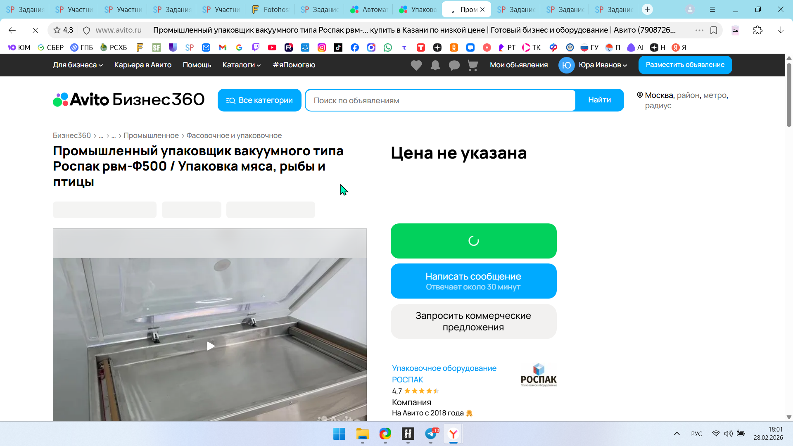
Task: Play the vacuum packer video
Action: point(210,346)
